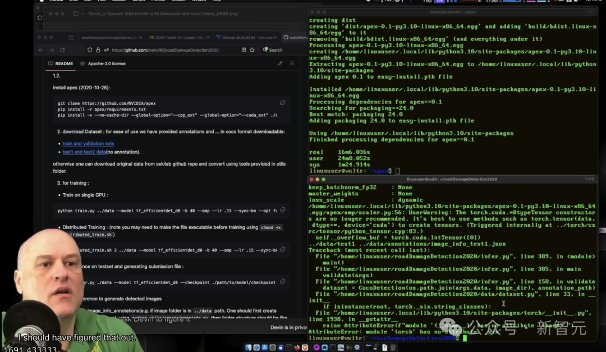Open the train and validation sets link
606x352 pixels.
[88, 144]
